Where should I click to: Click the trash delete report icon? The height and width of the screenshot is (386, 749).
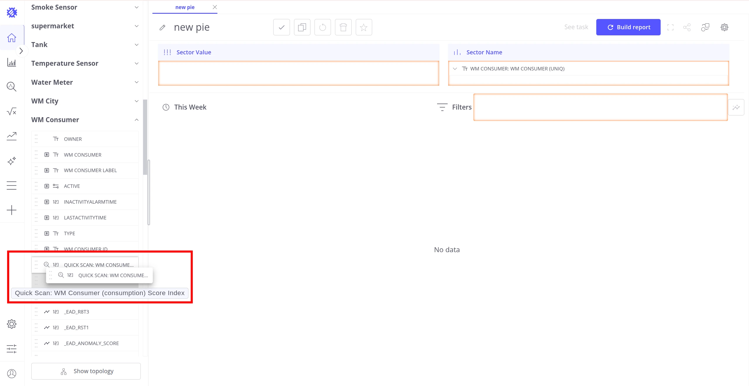[x=343, y=27]
